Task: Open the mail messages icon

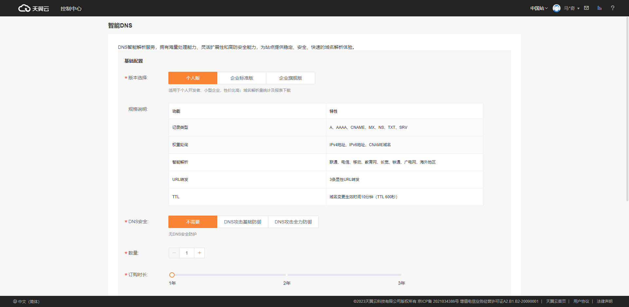Action: [x=586, y=8]
